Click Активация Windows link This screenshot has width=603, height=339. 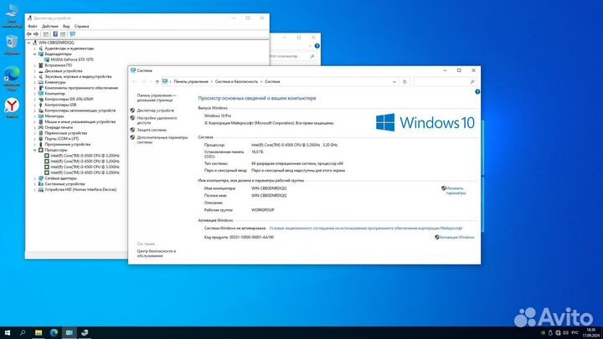456,237
